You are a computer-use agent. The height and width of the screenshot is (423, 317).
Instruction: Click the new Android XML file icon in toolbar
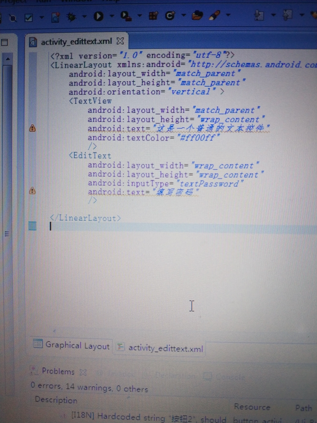(55, 17)
